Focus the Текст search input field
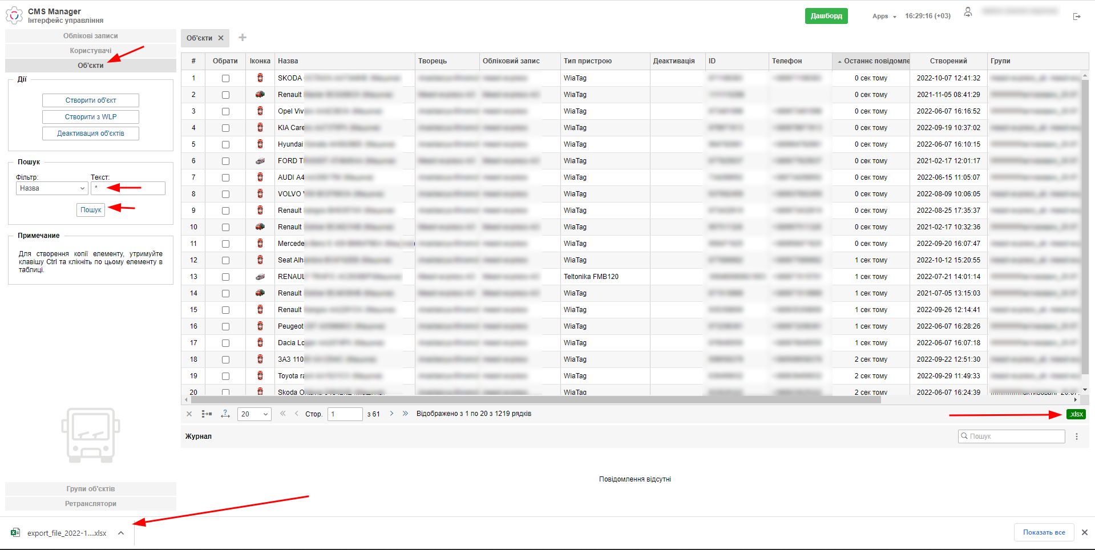Image resolution: width=1095 pixels, height=550 pixels. pos(128,188)
